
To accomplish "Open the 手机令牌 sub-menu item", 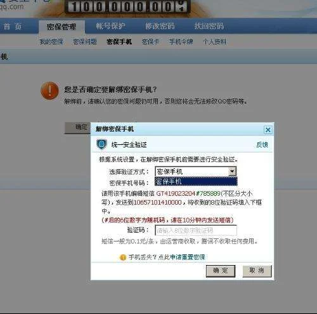I will coord(181,42).
